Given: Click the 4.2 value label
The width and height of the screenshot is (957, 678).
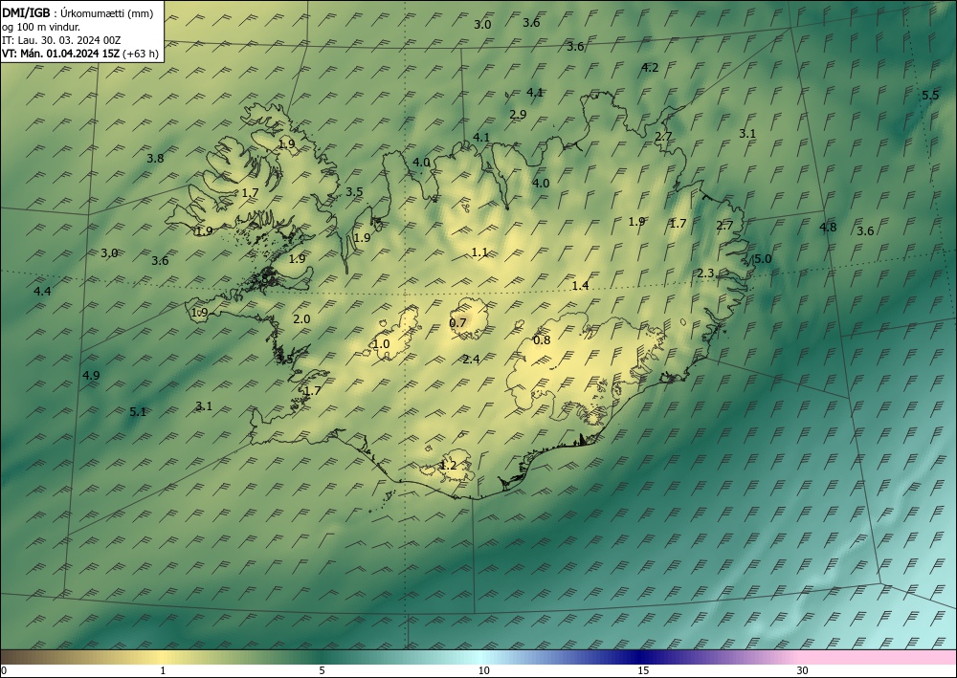Looking at the screenshot, I should pyautogui.click(x=650, y=68).
